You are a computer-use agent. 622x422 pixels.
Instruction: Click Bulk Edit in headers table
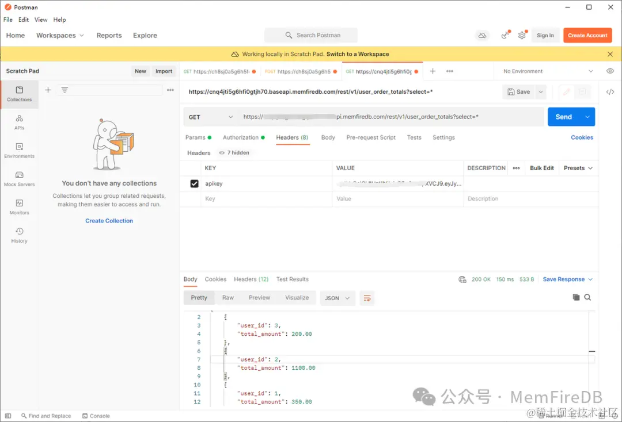[x=542, y=168]
